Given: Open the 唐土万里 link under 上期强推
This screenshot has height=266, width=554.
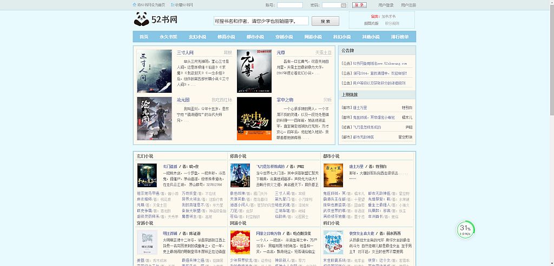Looking at the screenshot, I should 359,107.
